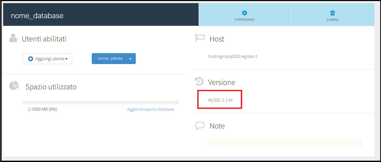Viewport: 381px width, 162px height.
Task: Click the speech bubble icon beside Note
Action: point(200,126)
